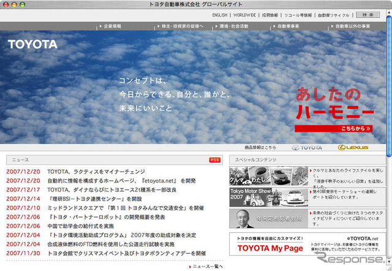
Task: Click the red close window button
Action: coord(6,4)
